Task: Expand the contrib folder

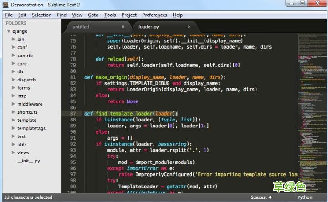Action: tap(13, 56)
